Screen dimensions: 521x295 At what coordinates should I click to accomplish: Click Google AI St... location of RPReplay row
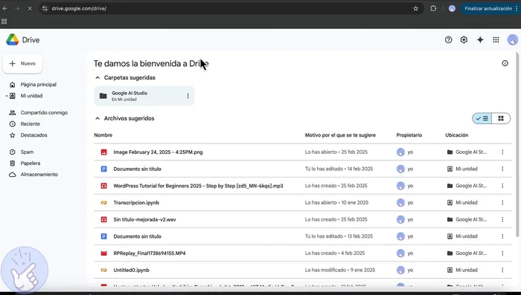click(467, 253)
